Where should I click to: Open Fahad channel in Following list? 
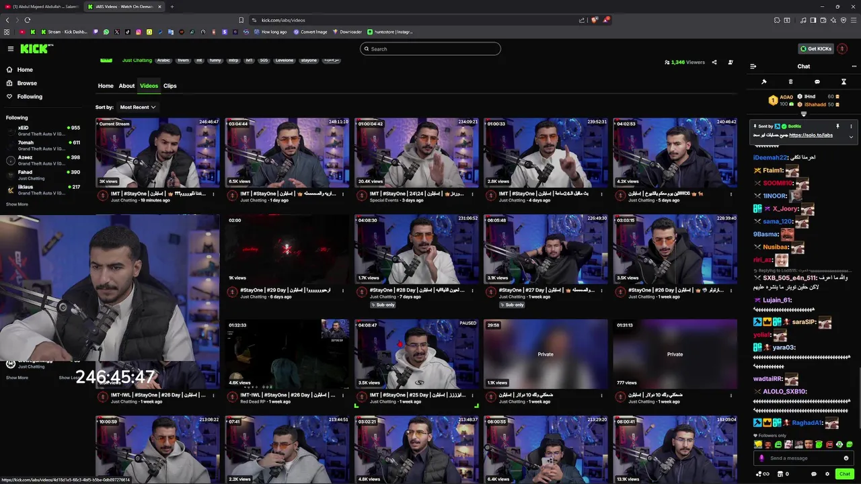(x=43, y=175)
